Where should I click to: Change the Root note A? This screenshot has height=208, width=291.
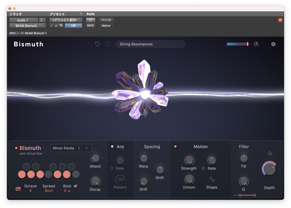[x=65, y=191]
